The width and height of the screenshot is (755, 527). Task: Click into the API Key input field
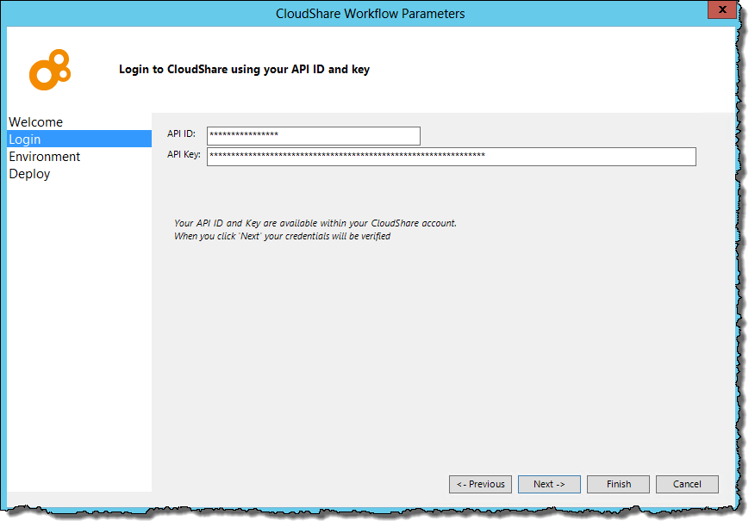pyautogui.click(x=451, y=156)
